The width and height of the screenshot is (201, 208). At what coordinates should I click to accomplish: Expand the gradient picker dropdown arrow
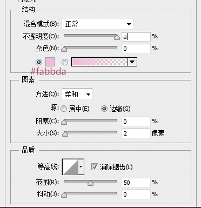132,62
